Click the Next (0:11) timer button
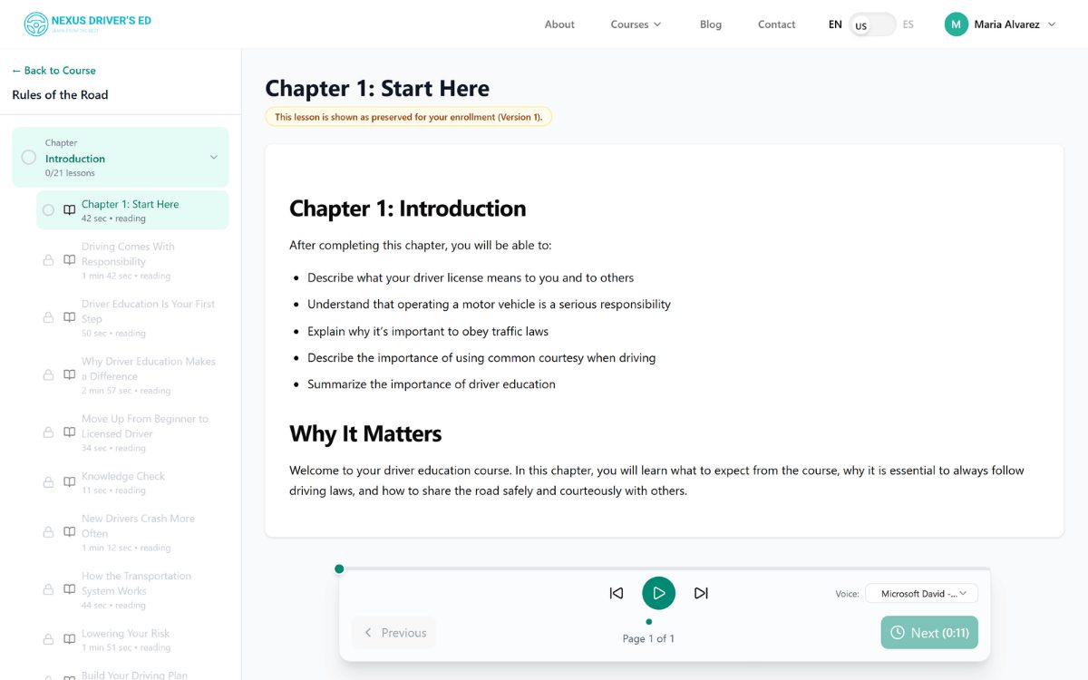This screenshot has width=1088, height=680. [929, 633]
